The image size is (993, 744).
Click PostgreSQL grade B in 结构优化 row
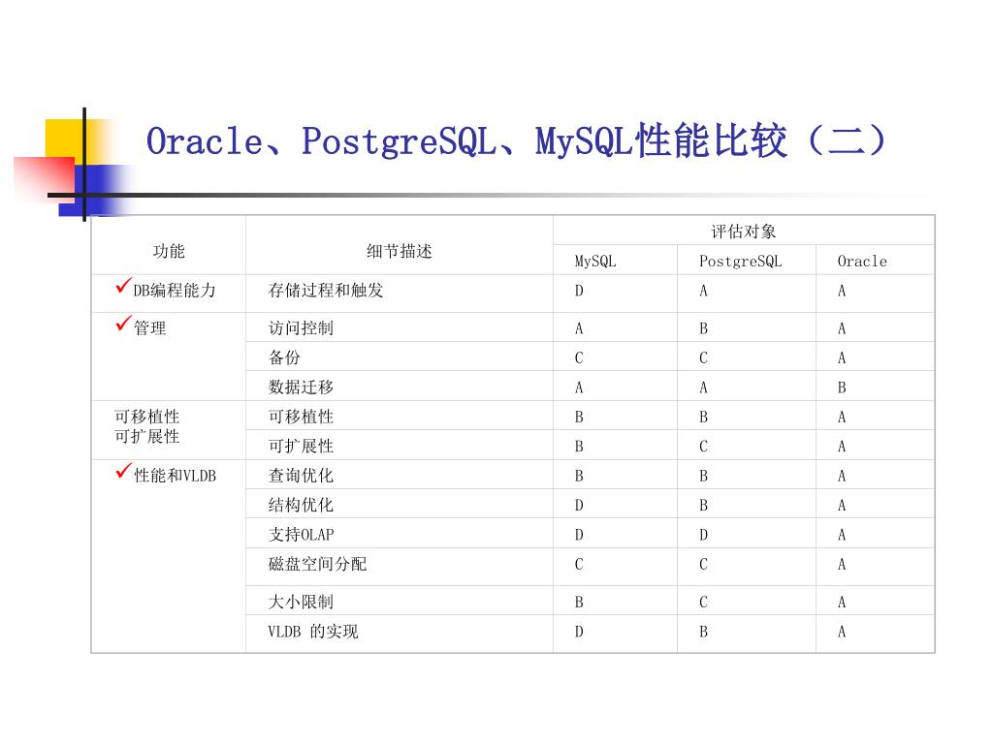704,506
